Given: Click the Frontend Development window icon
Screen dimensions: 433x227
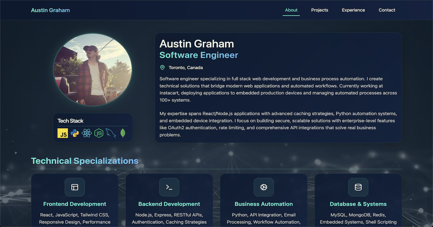Looking at the screenshot, I should coord(75,187).
